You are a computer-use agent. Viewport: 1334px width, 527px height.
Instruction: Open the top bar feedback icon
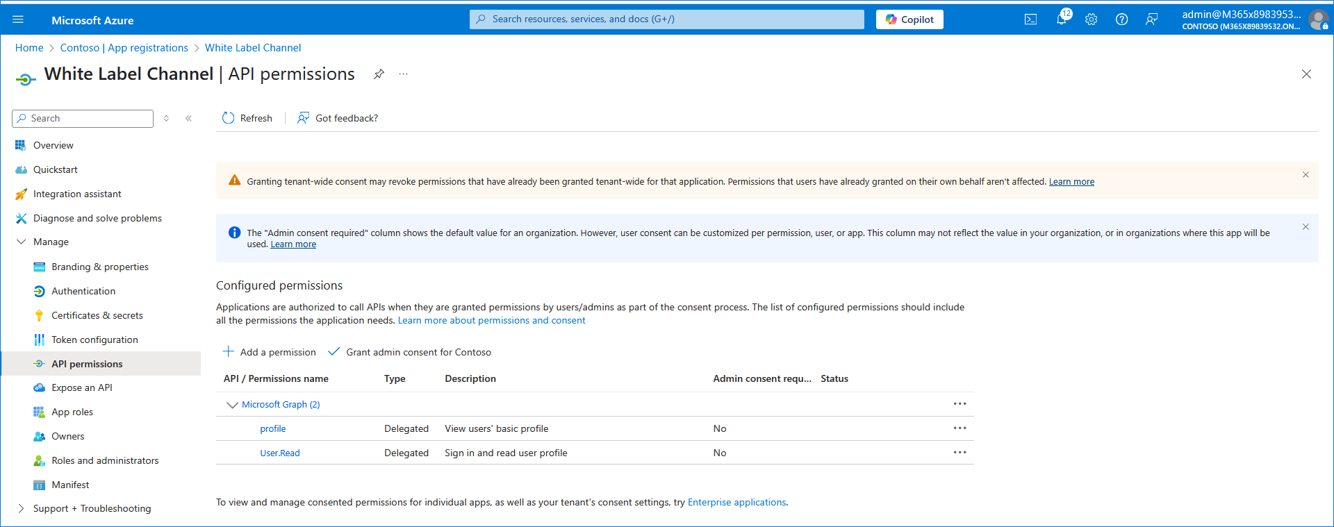1151,19
